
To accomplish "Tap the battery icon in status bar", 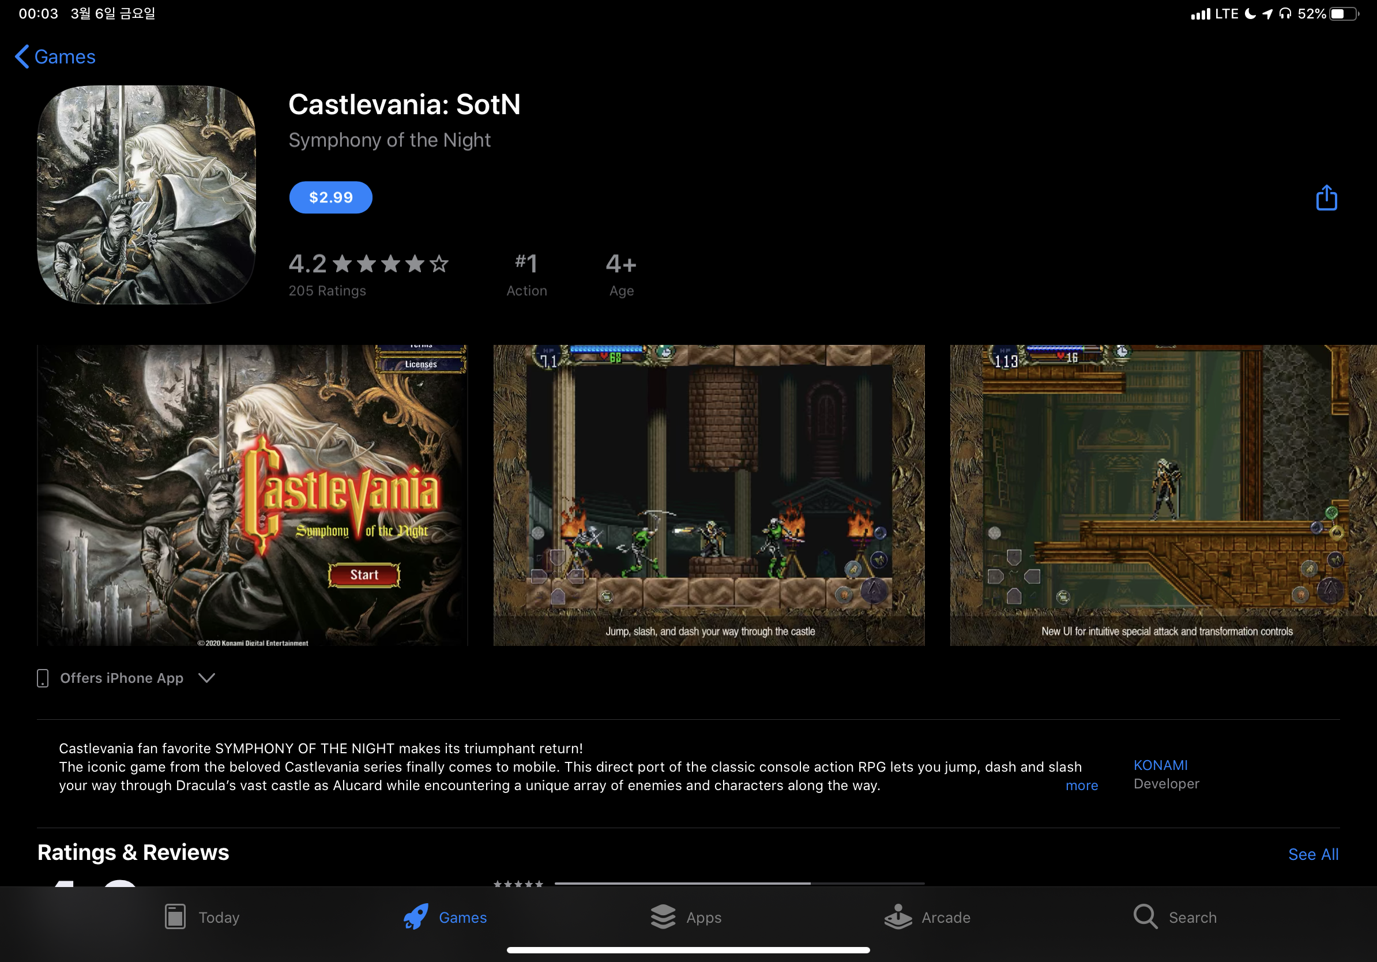I will pos(1344,14).
